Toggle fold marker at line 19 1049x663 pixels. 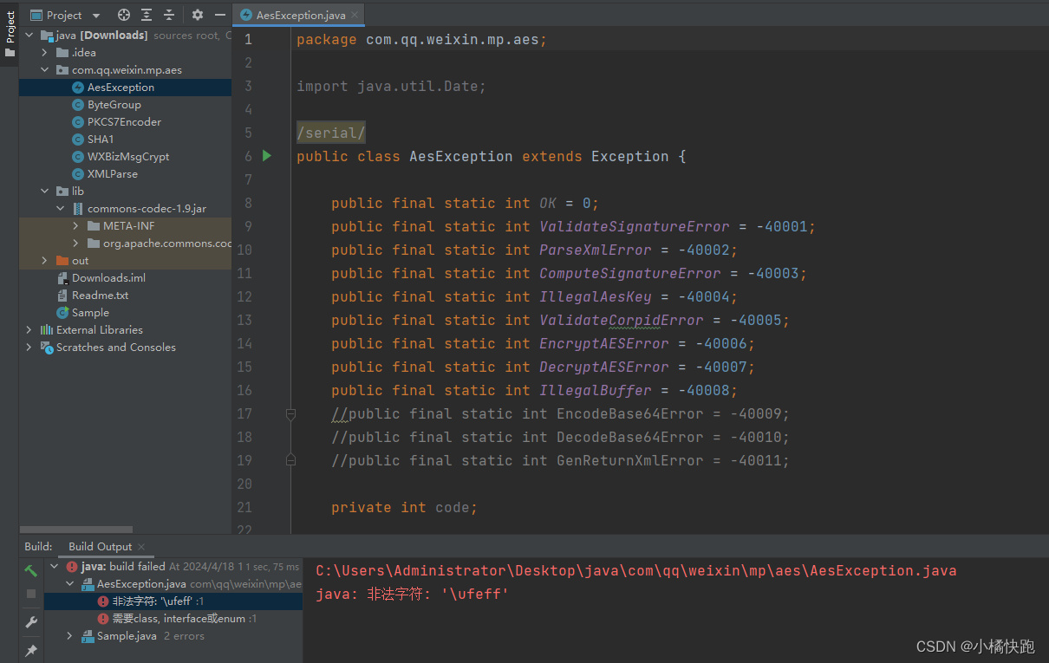tap(291, 460)
